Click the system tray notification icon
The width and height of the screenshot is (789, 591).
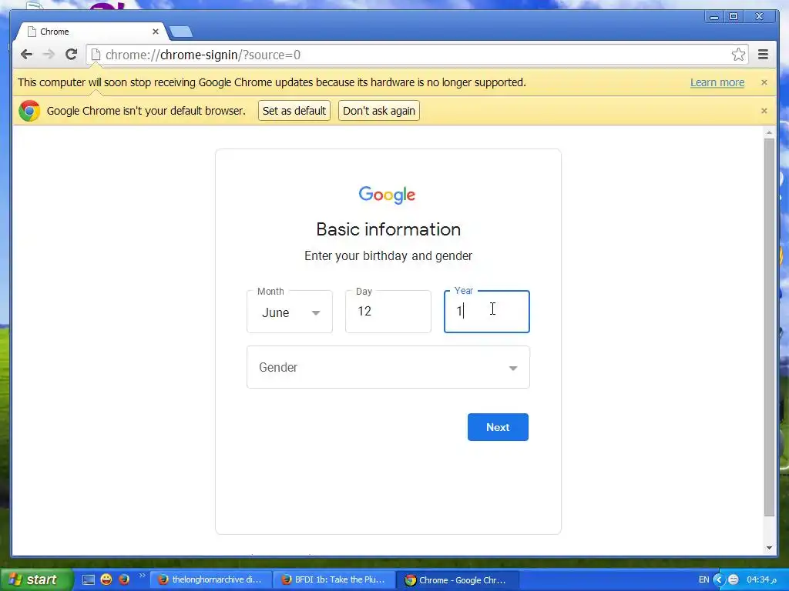click(734, 579)
